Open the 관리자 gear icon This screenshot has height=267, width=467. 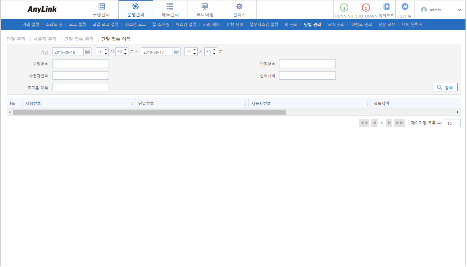[239, 7]
